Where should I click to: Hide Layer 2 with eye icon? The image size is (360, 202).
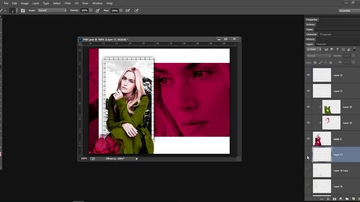[x=308, y=139]
